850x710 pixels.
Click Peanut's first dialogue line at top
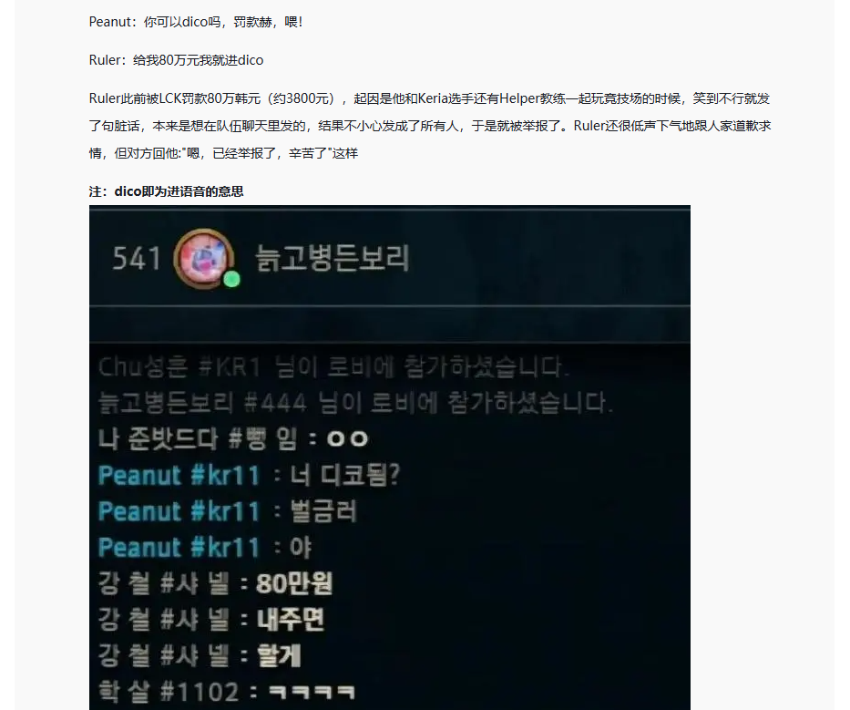[196, 22]
